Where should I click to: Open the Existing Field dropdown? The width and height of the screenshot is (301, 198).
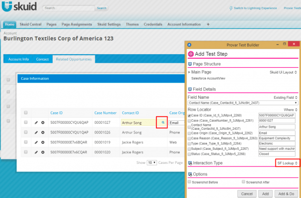tap(285, 97)
